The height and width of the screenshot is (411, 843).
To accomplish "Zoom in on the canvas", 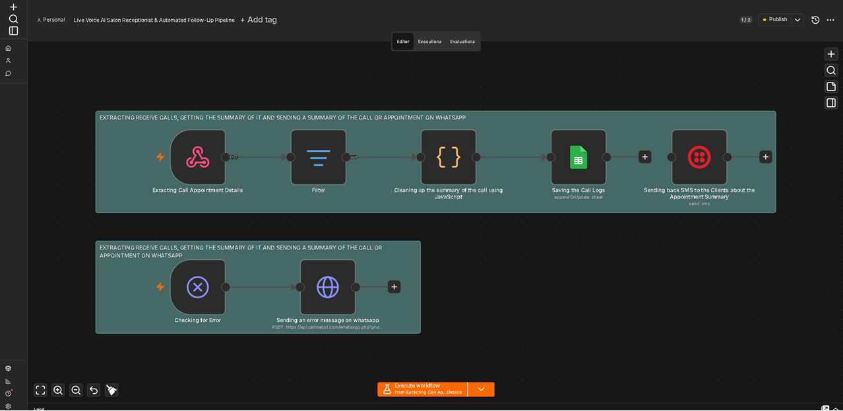I will tap(58, 391).
